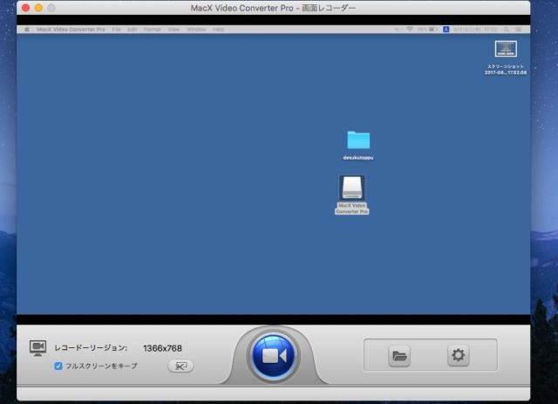Click the monitor camera icon beside レコードーリージョン

[37, 348]
